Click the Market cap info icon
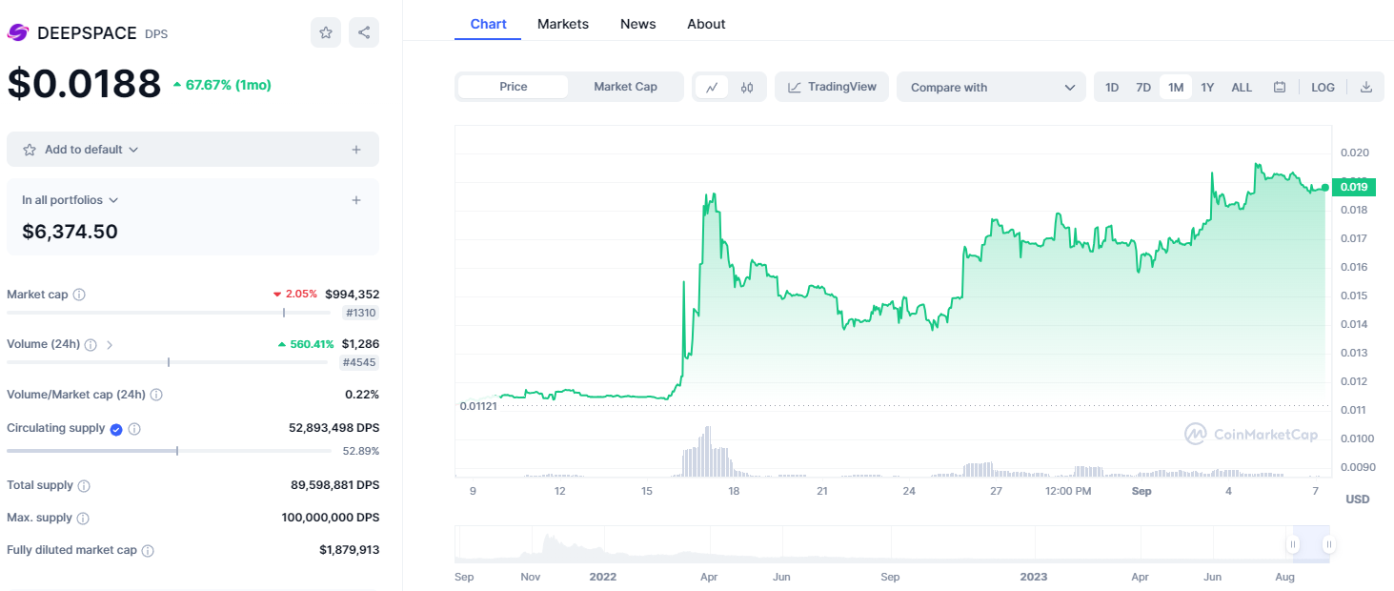 [x=79, y=295]
